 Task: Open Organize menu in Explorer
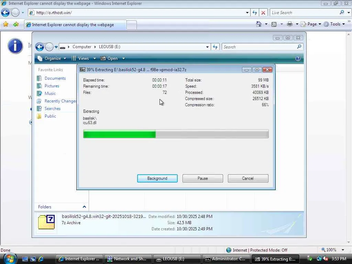pyautogui.click(x=52, y=58)
